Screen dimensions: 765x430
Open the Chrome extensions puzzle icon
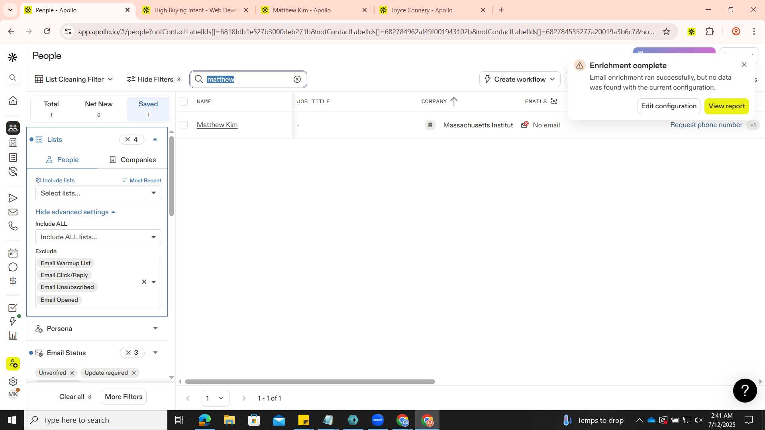pos(710,31)
